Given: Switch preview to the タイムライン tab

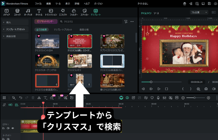Looking at the screenshot, I should pos(146,13).
